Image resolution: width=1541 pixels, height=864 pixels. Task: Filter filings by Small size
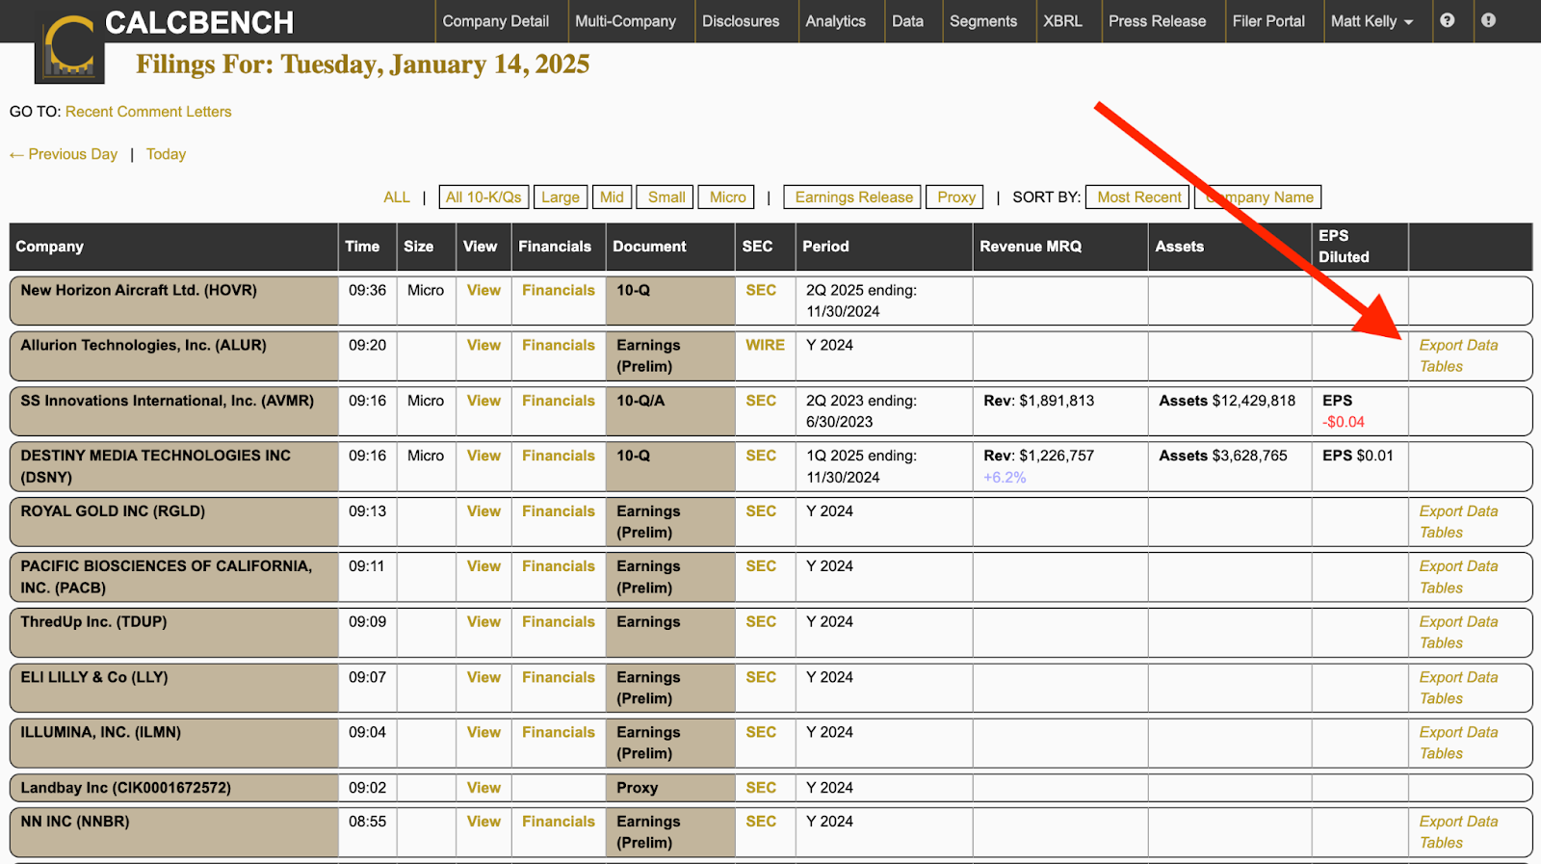click(666, 197)
